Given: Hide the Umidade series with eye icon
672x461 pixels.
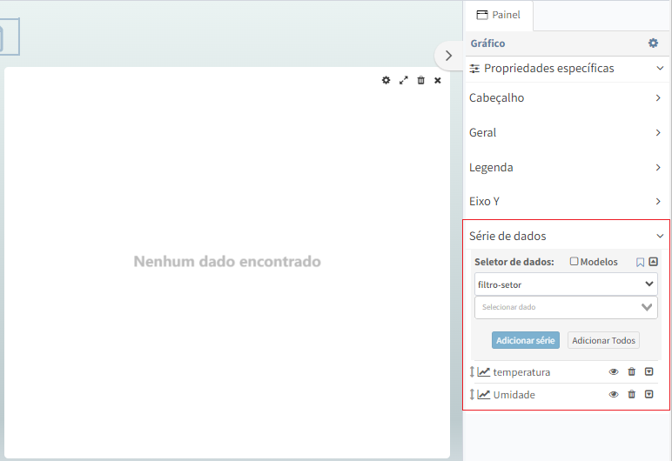Looking at the screenshot, I should pos(614,394).
